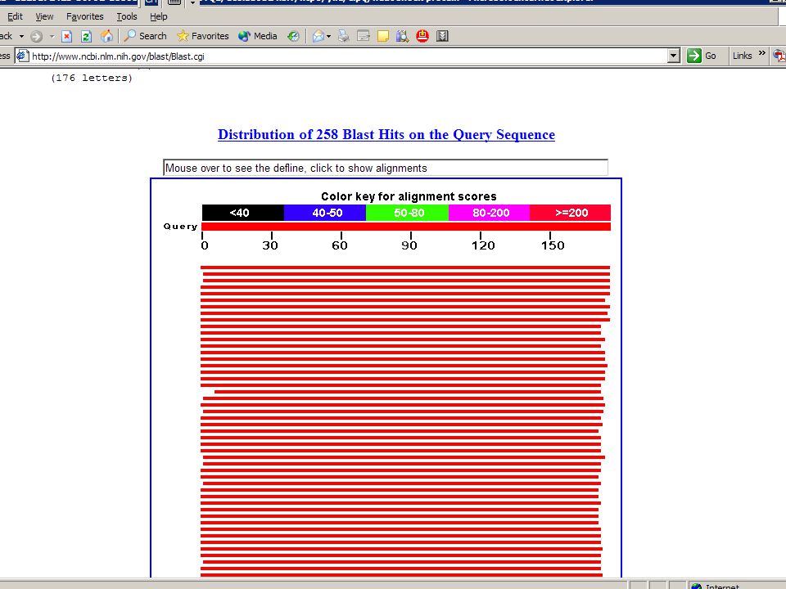Click the Research toolbar icon
The height and width of the screenshot is (589, 786).
(x=402, y=36)
